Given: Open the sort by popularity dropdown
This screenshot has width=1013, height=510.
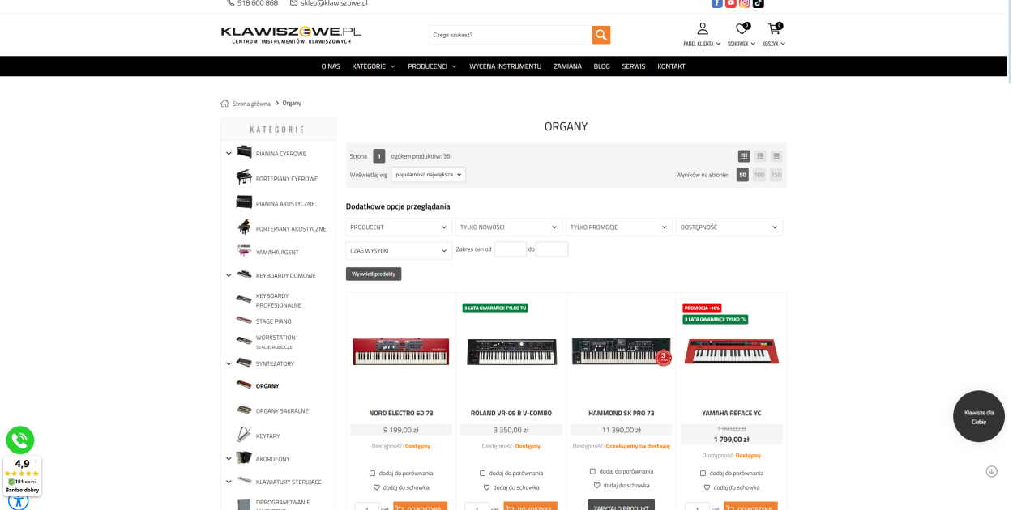Looking at the screenshot, I should [x=428, y=174].
